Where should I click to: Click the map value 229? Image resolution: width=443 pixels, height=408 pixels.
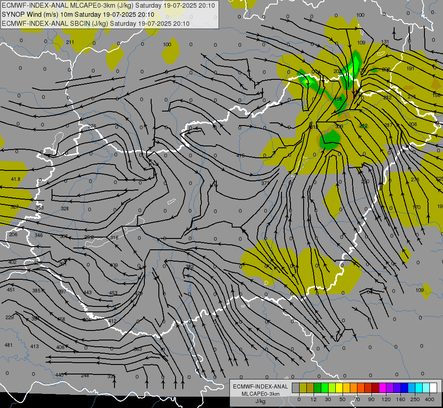(x=10, y=317)
